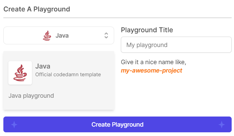Click the down arrow of selector chevron
The height and width of the screenshot is (136, 234).
tap(106, 37)
